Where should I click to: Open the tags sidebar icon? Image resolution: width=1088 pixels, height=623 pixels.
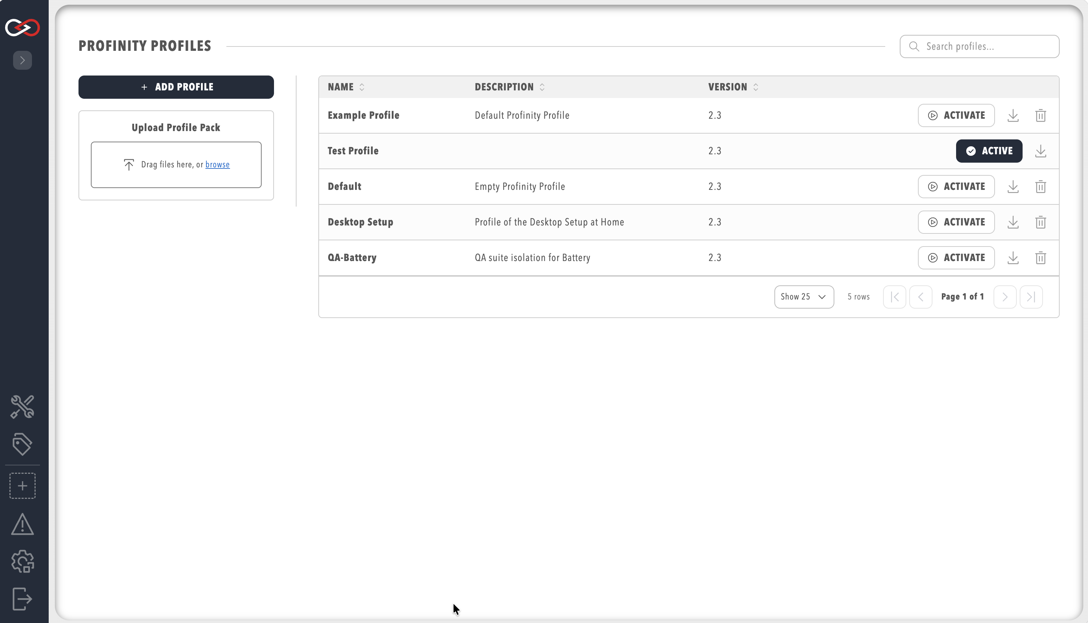[x=22, y=444]
